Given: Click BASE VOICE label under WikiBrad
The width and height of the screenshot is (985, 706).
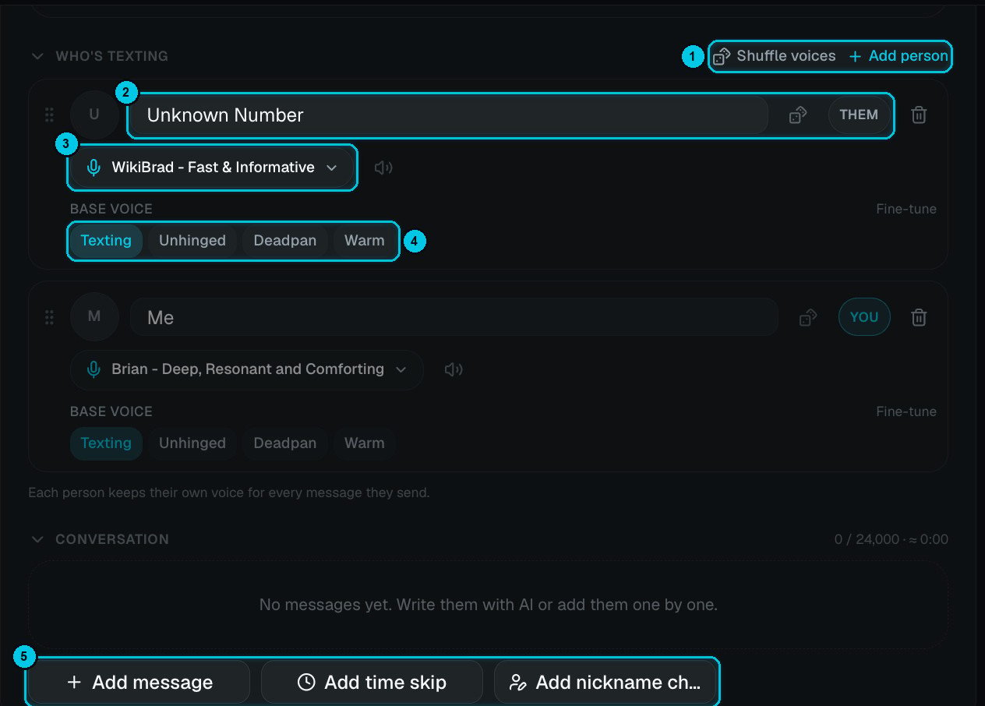Looking at the screenshot, I should [x=111, y=209].
